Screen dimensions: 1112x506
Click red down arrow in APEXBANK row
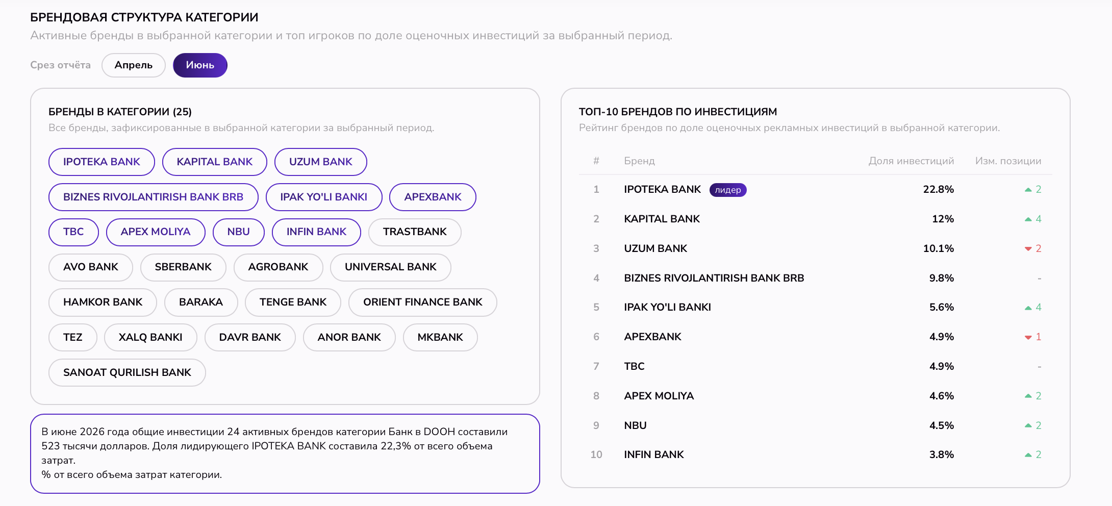[1028, 337]
